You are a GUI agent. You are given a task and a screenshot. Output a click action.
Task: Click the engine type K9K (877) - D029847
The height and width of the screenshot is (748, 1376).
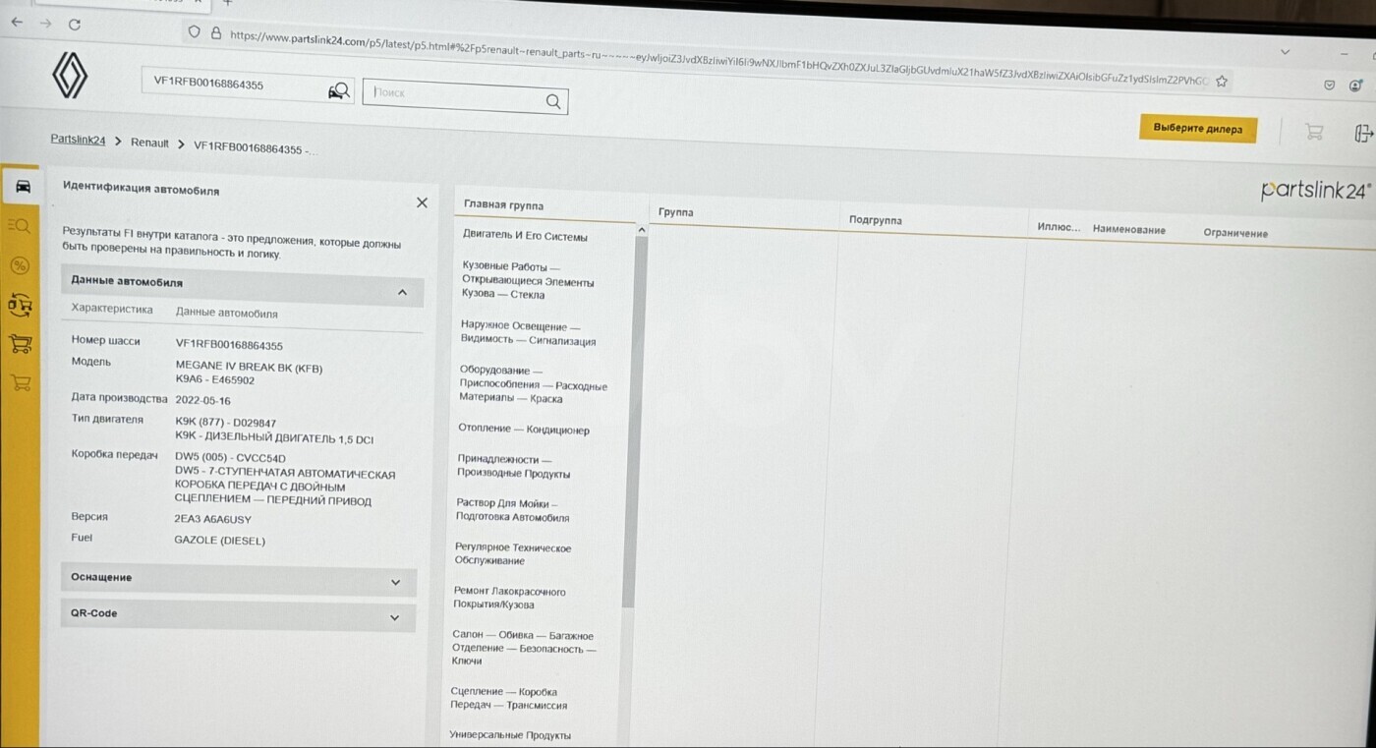[225, 423]
